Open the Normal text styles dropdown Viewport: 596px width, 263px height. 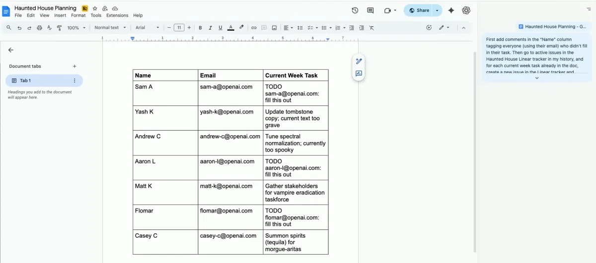click(x=110, y=28)
